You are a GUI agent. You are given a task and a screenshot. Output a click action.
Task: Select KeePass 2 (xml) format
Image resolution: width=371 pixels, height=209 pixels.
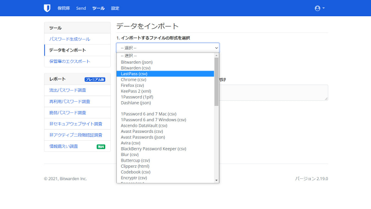click(165, 91)
